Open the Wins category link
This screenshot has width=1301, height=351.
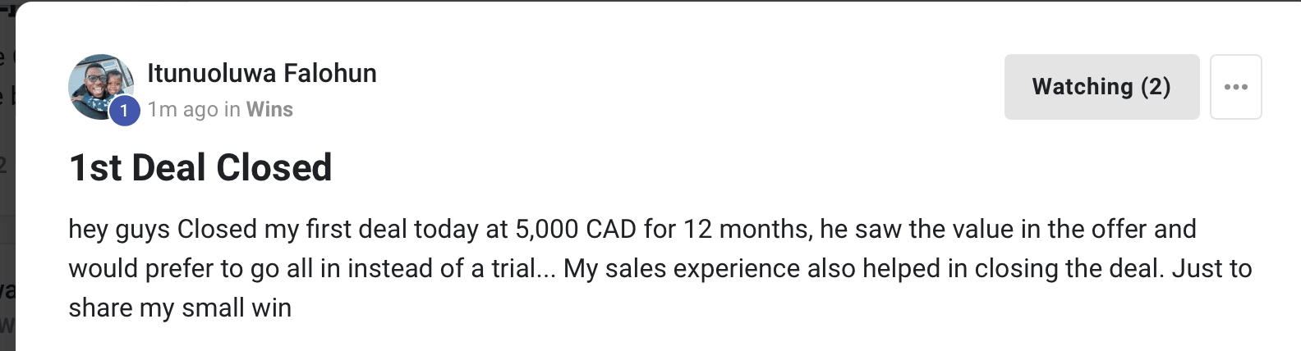pyautogui.click(x=269, y=109)
